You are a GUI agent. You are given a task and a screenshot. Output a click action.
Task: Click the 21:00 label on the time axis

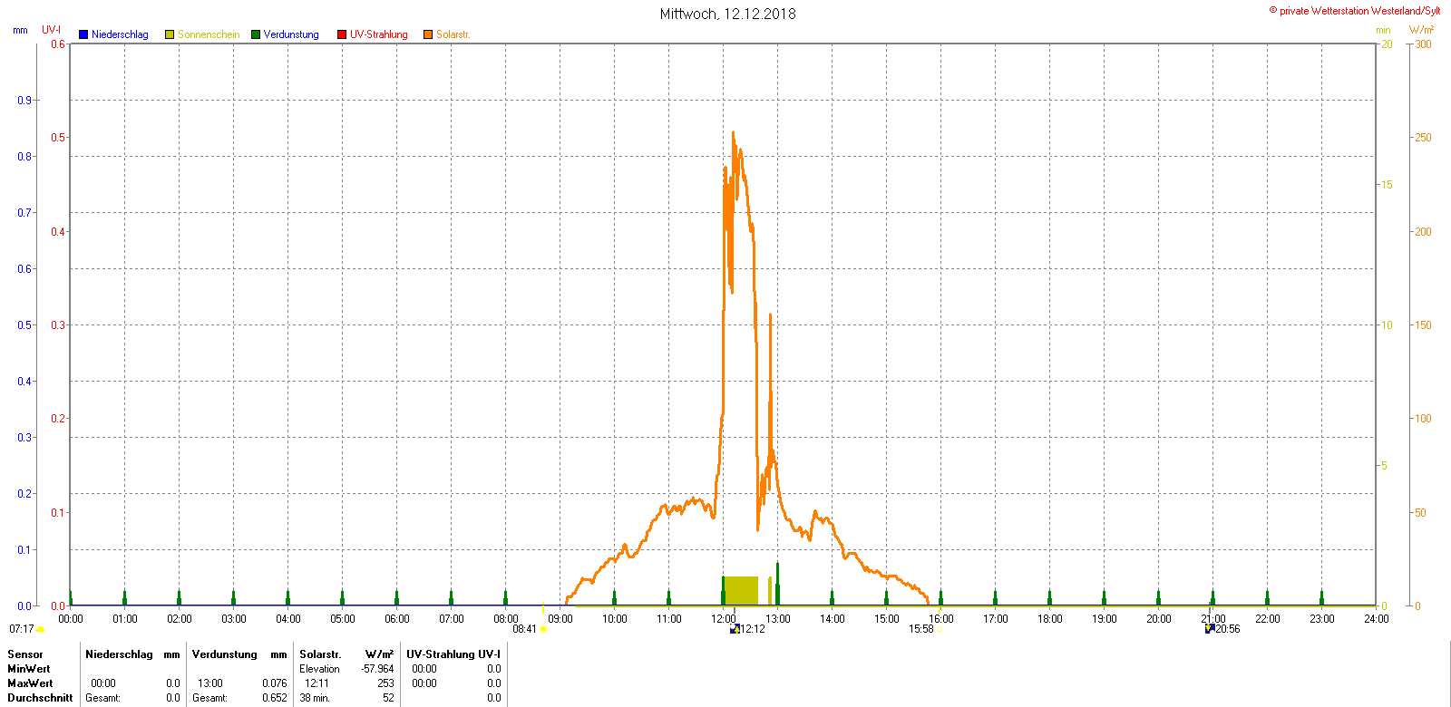(1213, 619)
